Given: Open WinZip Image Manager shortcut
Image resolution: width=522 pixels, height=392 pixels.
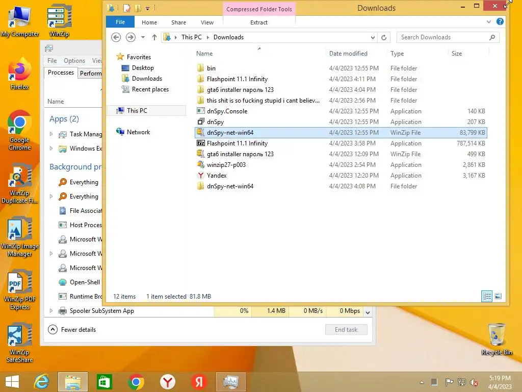Looking at the screenshot, I should coord(20,237).
